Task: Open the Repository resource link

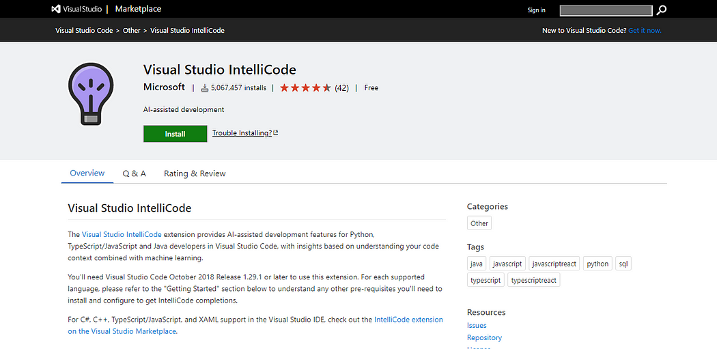Action: (x=484, y=337)
